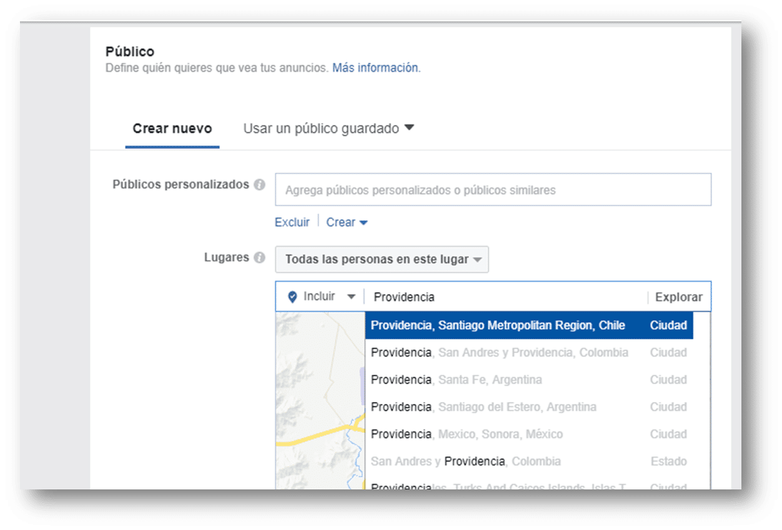This screenshot has width=782, height=530.
Task: Click info icon beside Públicos personalizados
Action: point(260,185)
